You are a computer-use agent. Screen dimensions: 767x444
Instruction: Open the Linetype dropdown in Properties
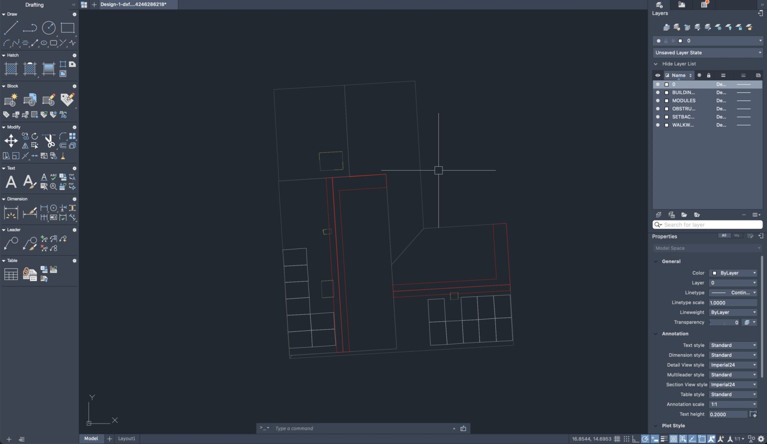pos(733,292)
